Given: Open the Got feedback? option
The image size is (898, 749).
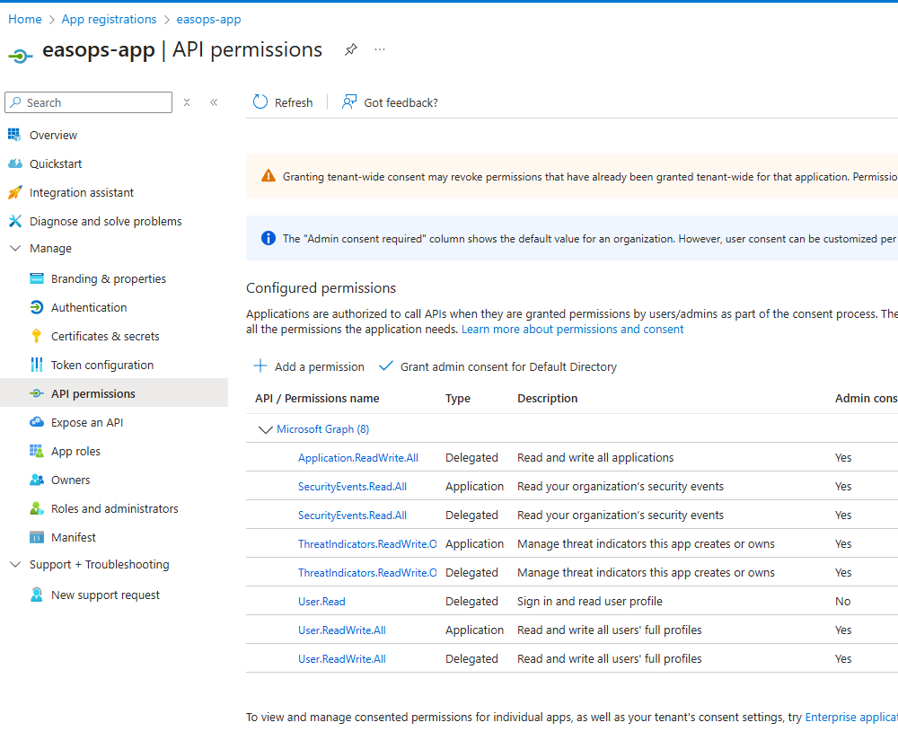Looking at the screenshot, I should 390,102.
